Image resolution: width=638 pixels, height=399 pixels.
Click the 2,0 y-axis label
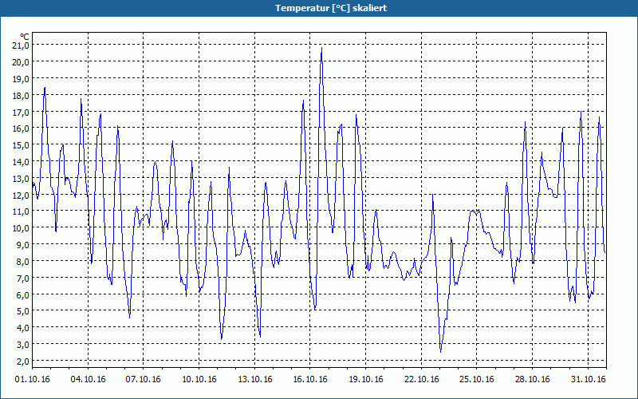click(23, 361)
